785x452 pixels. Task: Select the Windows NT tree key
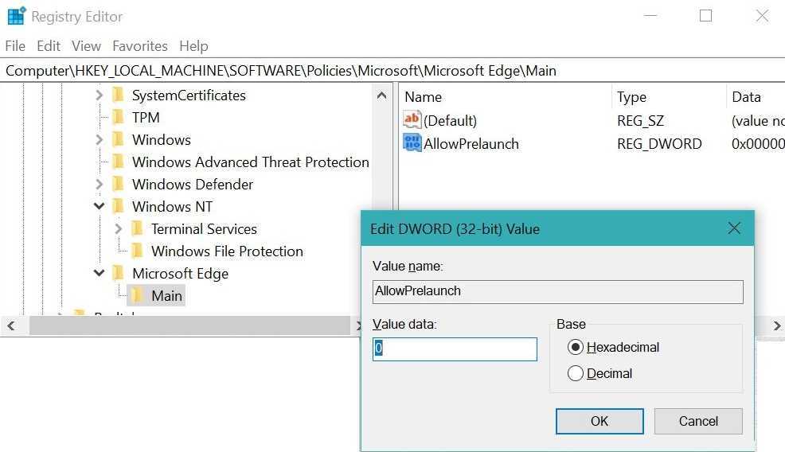click(x=172, y=207)
